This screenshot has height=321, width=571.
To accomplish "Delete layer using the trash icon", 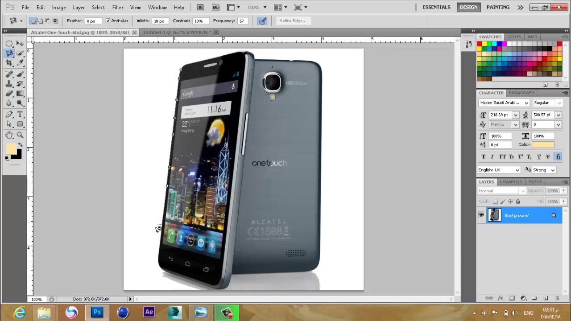I will tap(557, 298).
